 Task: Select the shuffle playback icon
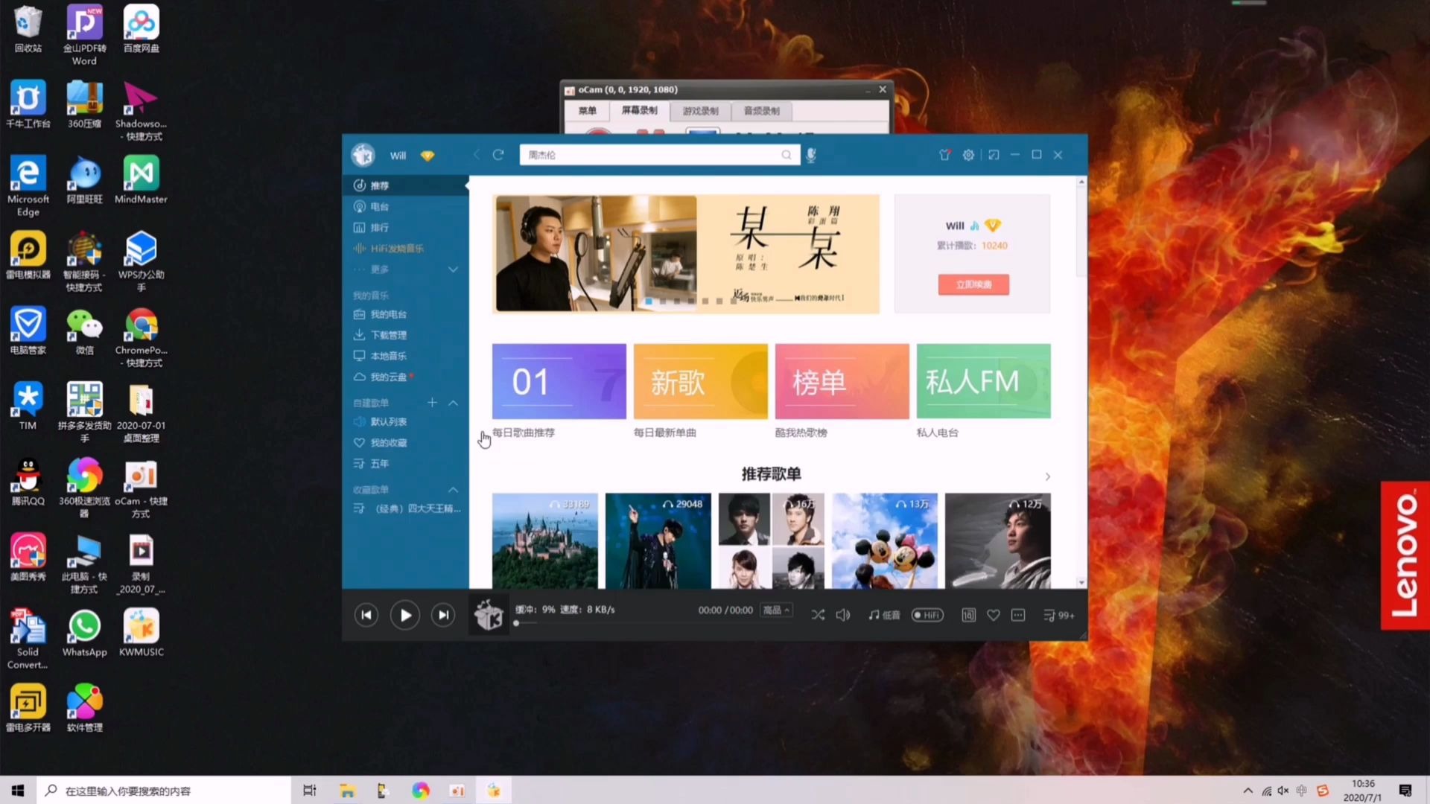point(817,613)
